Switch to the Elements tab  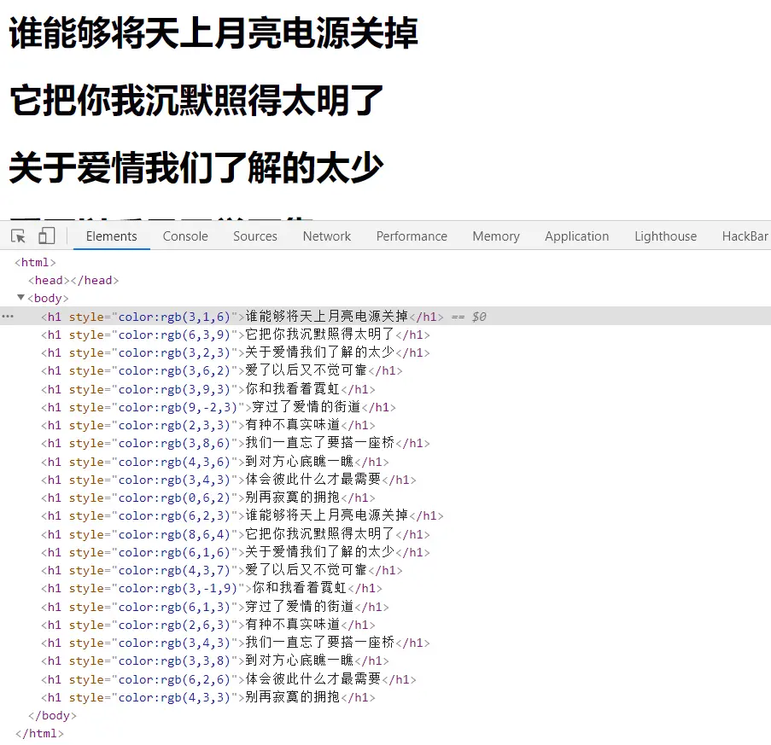111,236
